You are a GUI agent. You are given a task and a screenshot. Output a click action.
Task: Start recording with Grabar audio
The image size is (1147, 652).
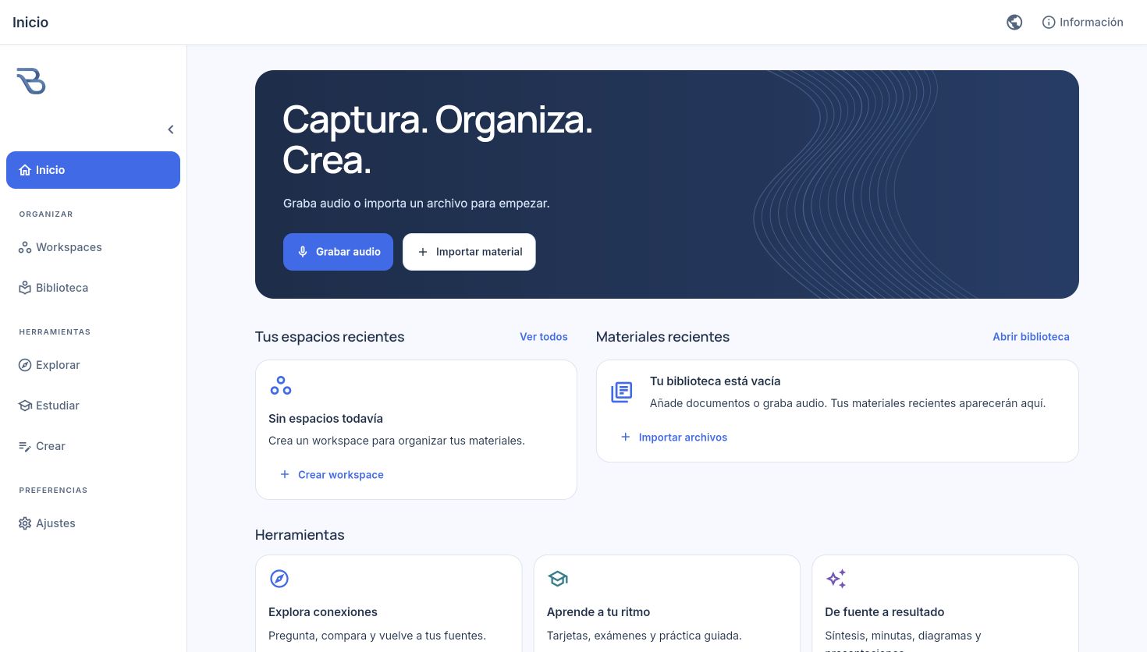click(x=338, y=252)
